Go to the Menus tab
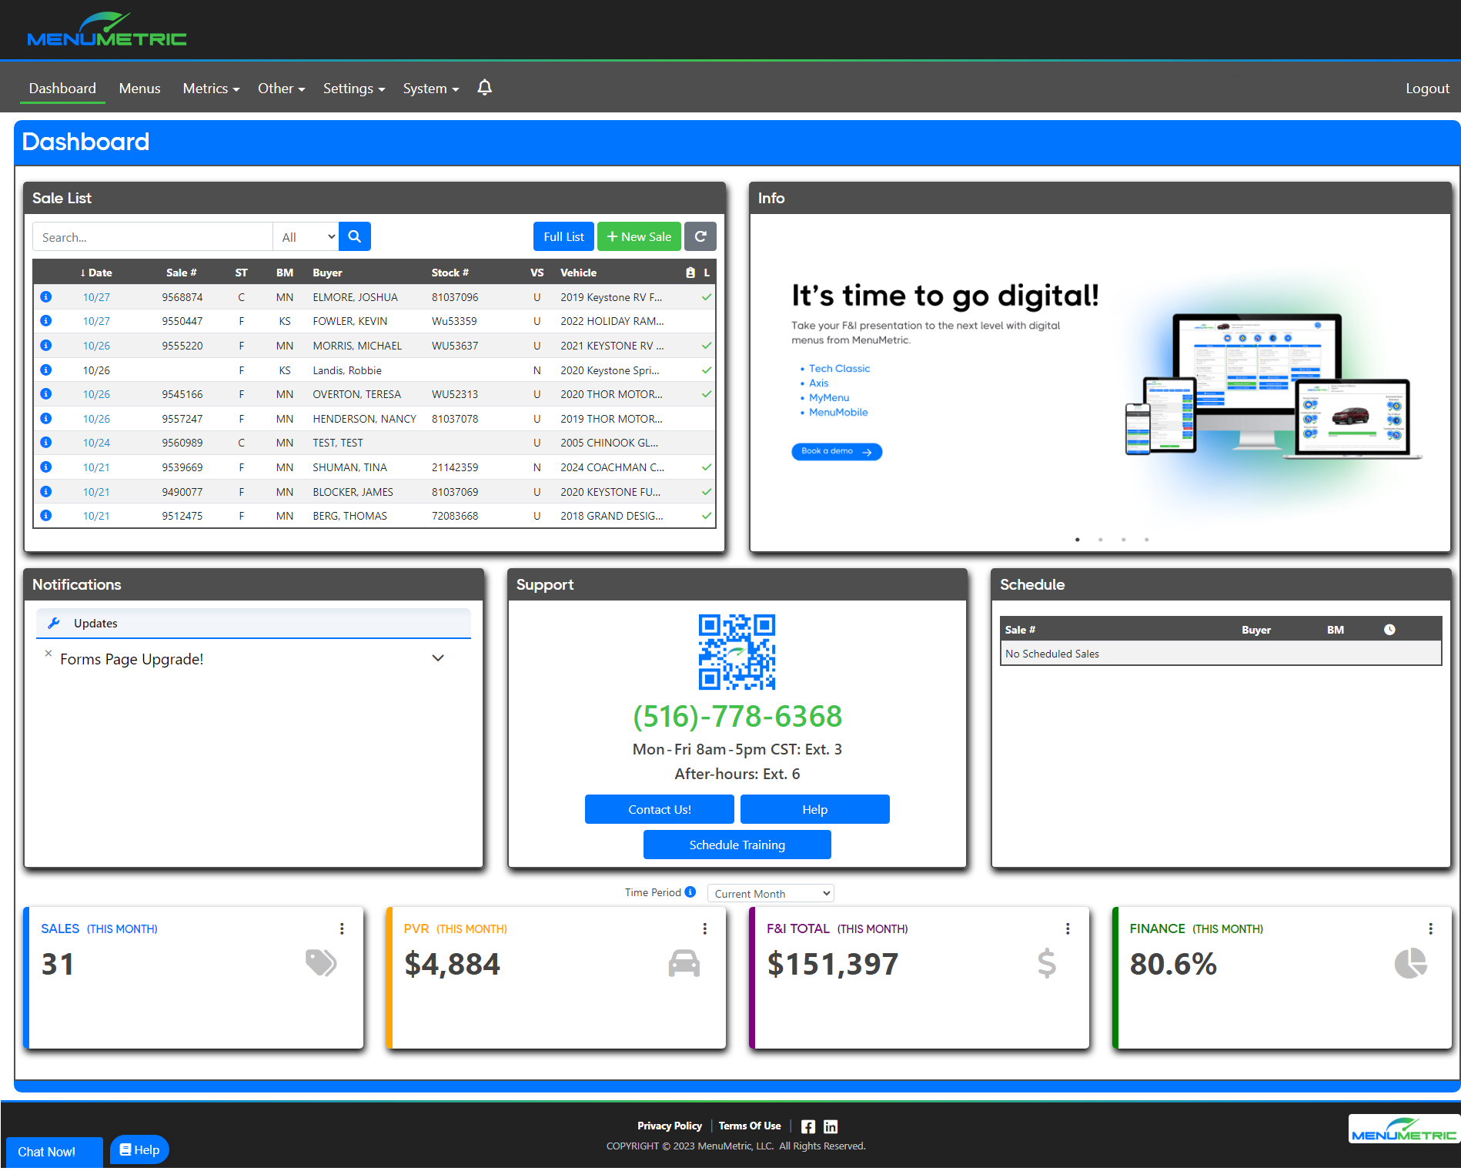The image size is (1461, 1171). (x=139, y=88)
